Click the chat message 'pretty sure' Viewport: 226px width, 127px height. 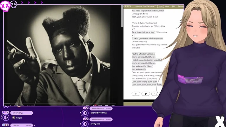coord(96,124)
